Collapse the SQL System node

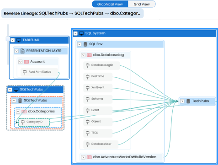tap(75, 33)
